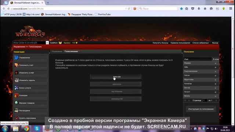
Task: Open the Управление navigation icon
Action: click(x=16, y=58)
